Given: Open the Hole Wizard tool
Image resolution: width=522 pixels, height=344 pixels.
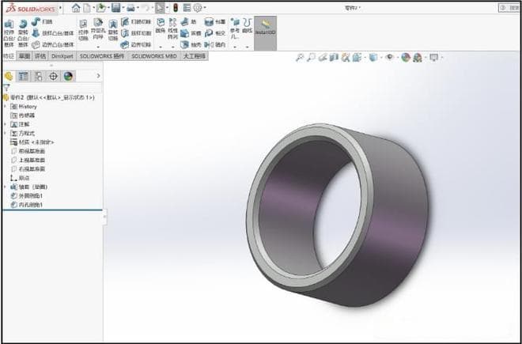Looking at the screenshot, I should 98,29.
